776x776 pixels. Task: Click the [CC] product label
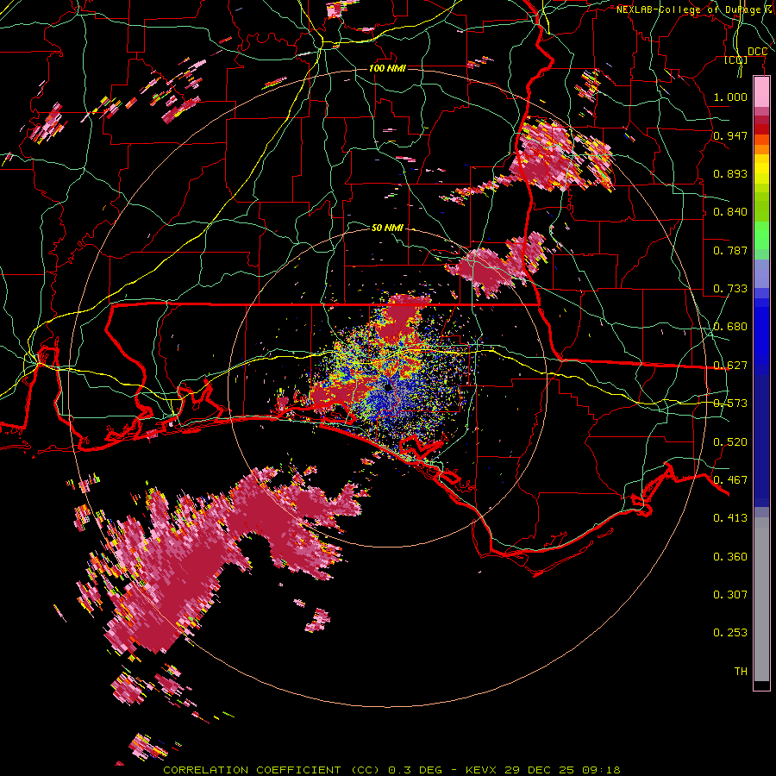pos(736,59)
